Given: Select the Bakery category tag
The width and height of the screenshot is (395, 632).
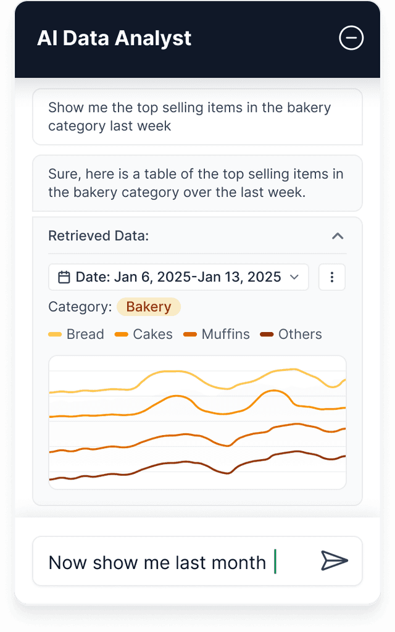Looking at the screenshot, I should click(x=149, y=307).
